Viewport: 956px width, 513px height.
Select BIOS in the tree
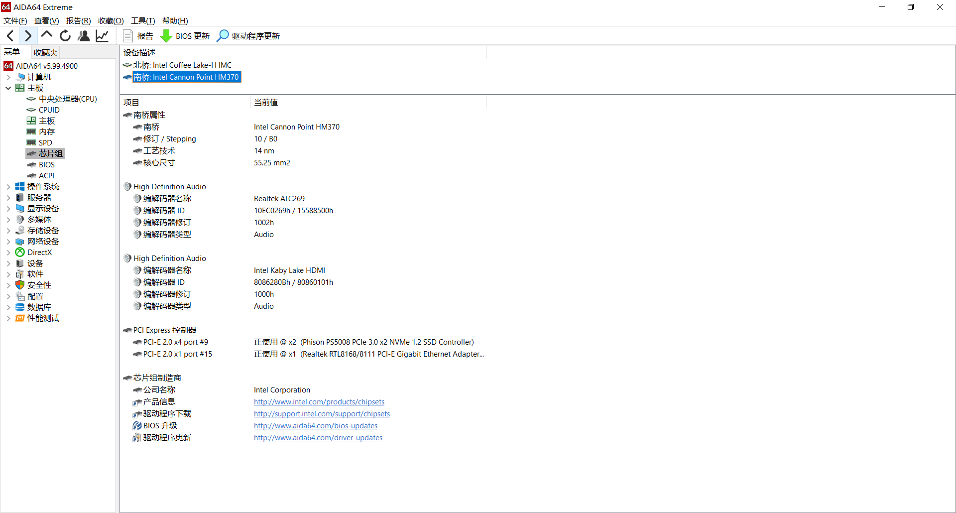tap(47, 165)
